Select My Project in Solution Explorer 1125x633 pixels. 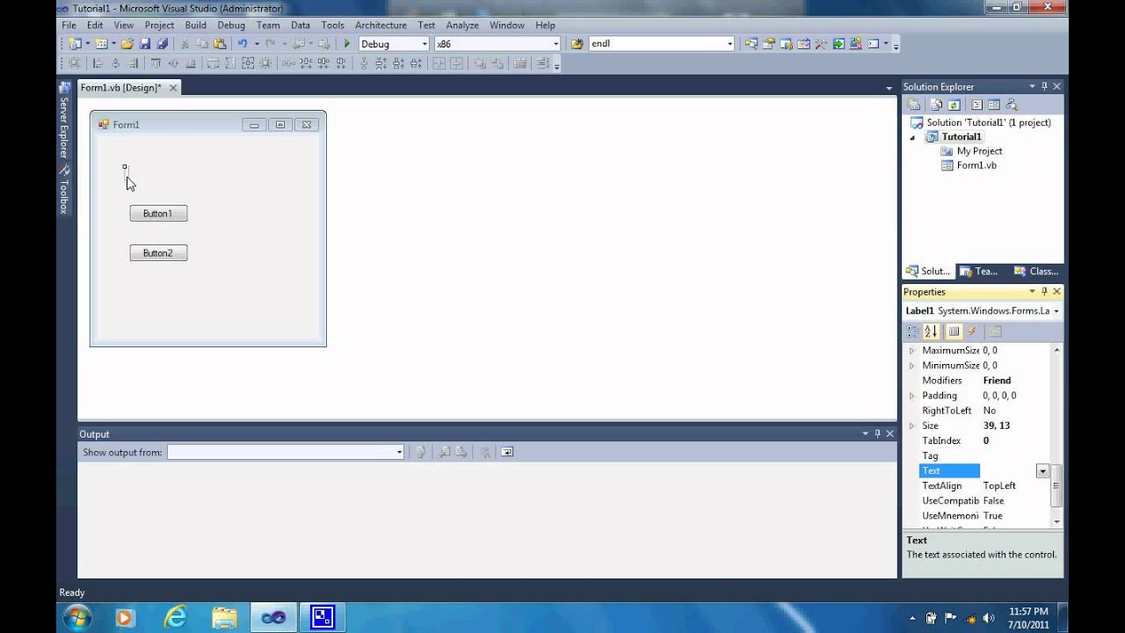pyautogui.click(x=979, y=151)
